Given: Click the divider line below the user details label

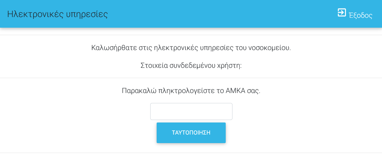Looking at the screenshot, I should 191,78.
